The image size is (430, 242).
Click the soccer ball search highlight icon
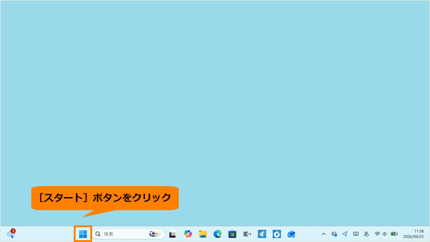coord(155,234)
